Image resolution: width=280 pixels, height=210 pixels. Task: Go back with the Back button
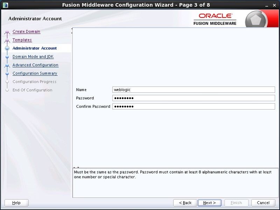pos(185,203)
